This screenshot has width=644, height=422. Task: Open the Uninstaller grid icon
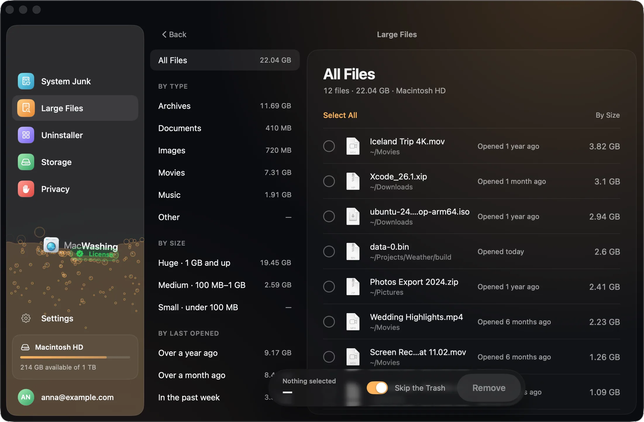(x=26, y=135)
